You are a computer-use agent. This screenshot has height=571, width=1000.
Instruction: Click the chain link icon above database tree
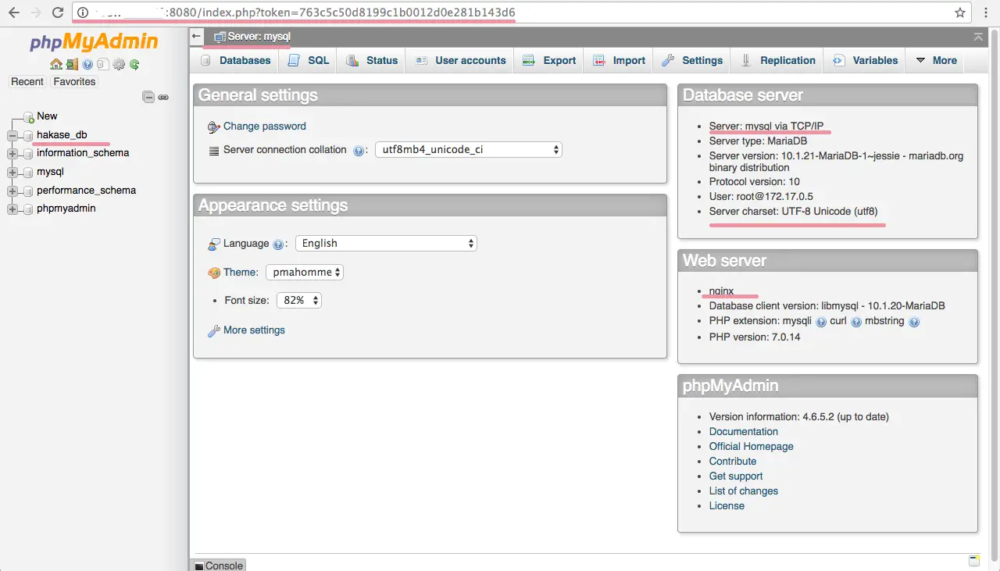coord(163,98)
